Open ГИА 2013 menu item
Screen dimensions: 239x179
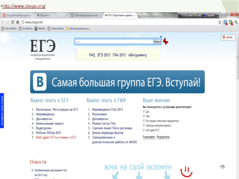click(119, 55)
